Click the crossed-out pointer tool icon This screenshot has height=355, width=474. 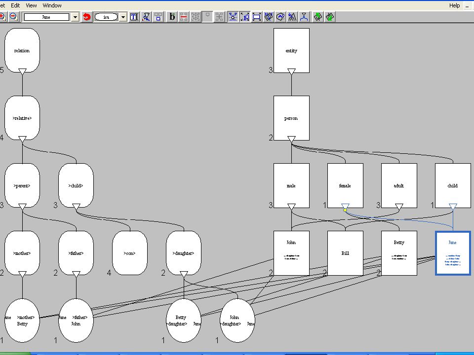pos(146,17)
